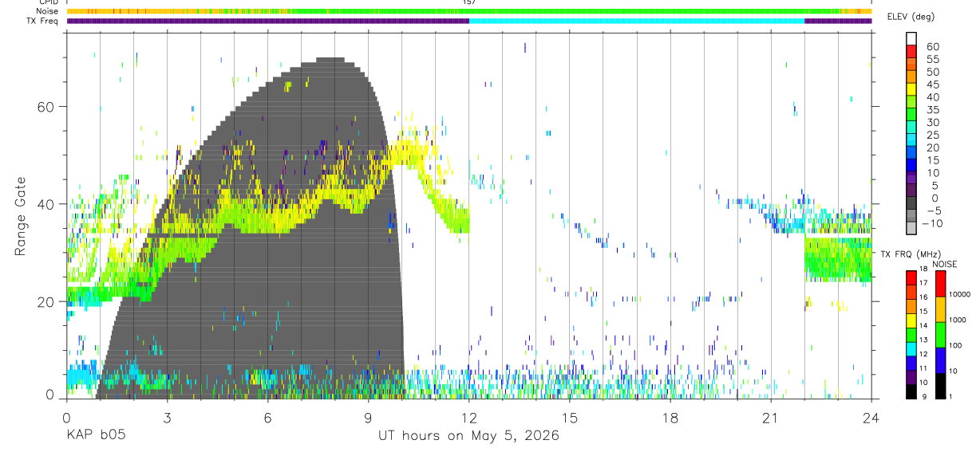
Task: Click the '55' value on ELEV scale
Action: 933,59
